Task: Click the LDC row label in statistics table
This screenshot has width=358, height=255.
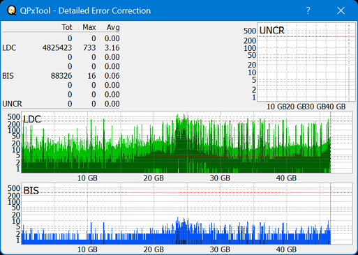Action: tap(9, 48)
